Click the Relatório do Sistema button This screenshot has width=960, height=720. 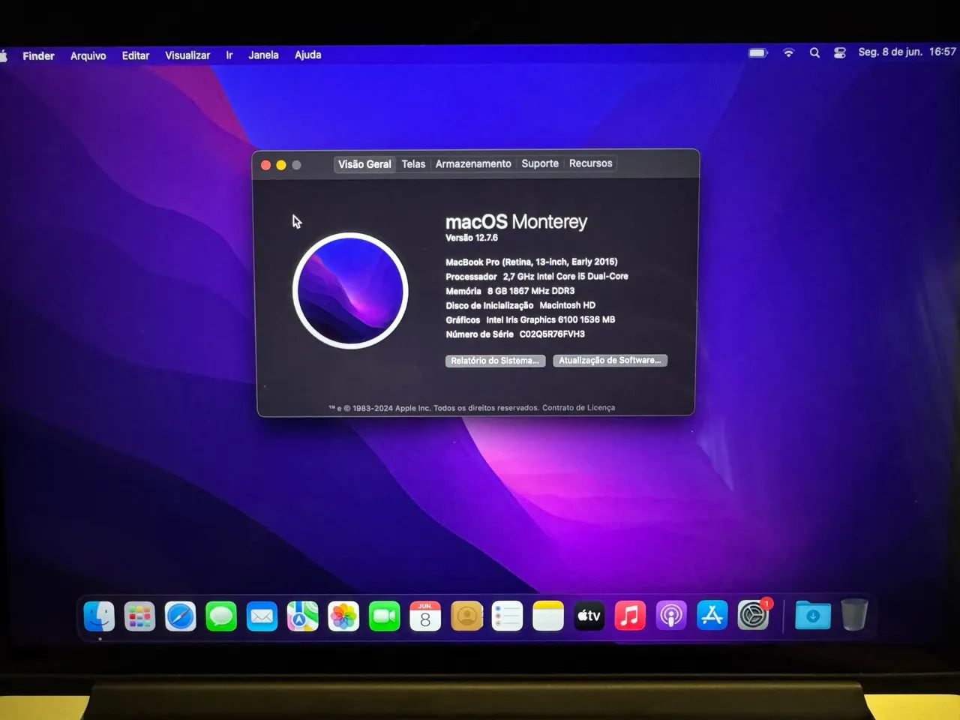(x=495, y=361)
